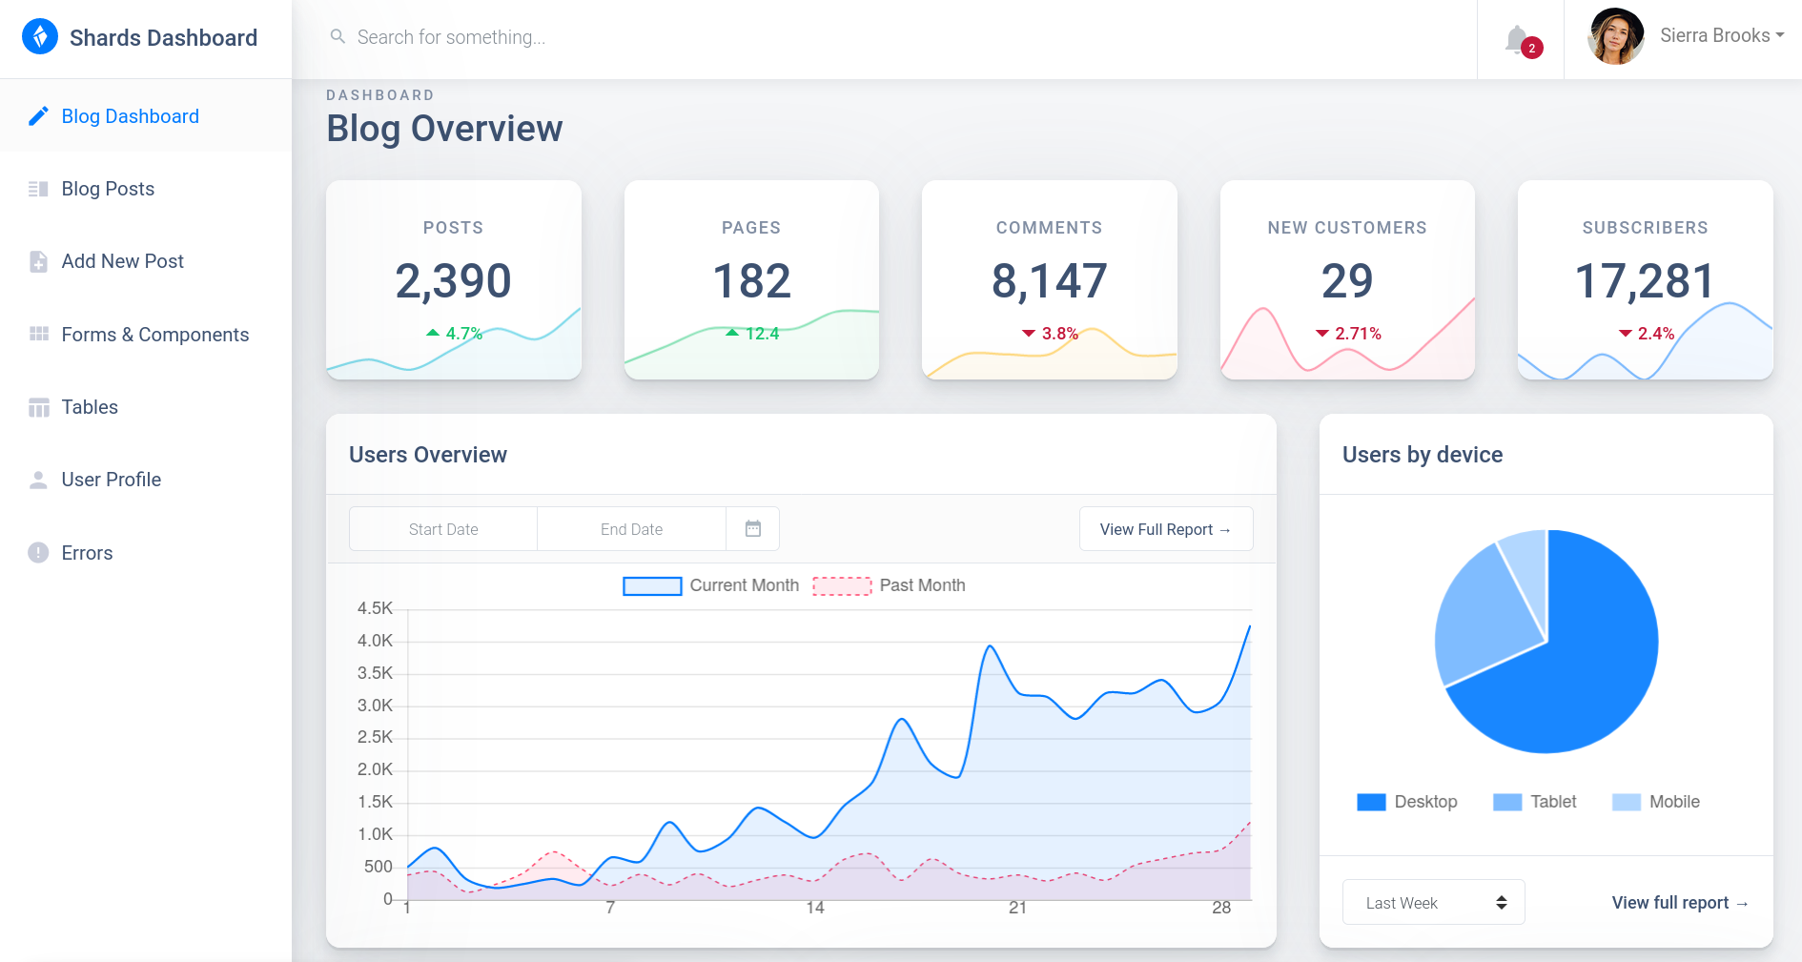1802x962 pixels.
Task: Click the Tables icon in sidebar
Action: pos(38,407)
